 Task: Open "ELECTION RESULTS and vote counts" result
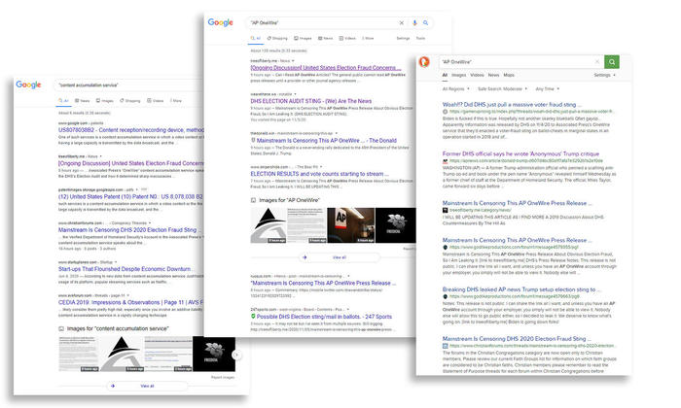pos(319,174)
